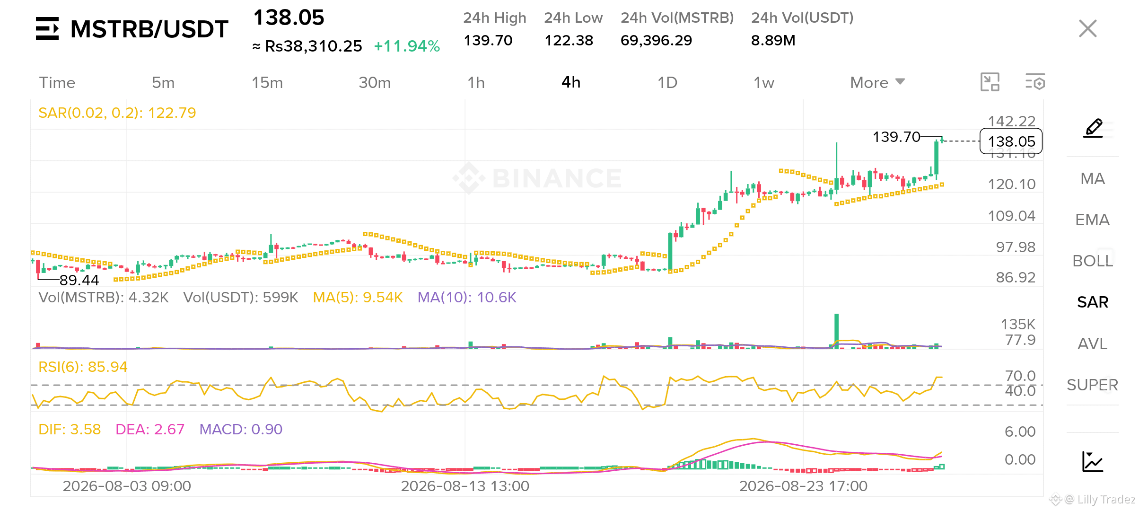Click the MA(5): 9.54K volume label
Viewport: 1139px width, 511px height.
358,297
